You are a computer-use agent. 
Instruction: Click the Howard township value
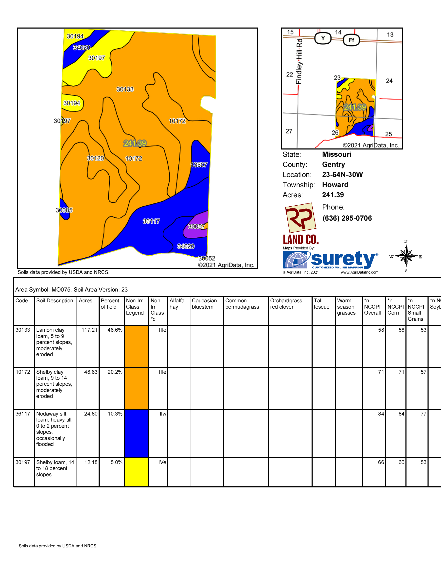[x=335, y=185]
